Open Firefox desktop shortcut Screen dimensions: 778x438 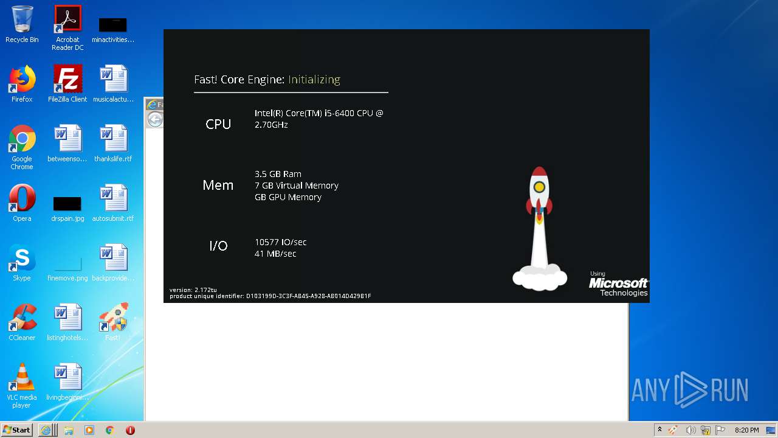(22, 84)
